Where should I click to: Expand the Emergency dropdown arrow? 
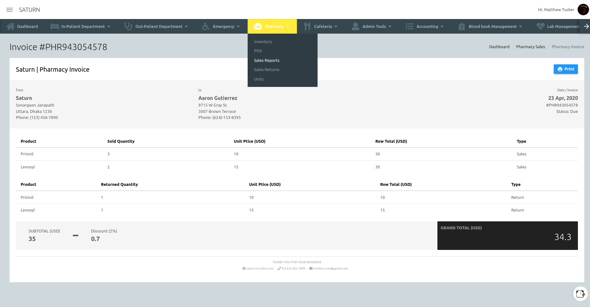(x=238, y=27)
